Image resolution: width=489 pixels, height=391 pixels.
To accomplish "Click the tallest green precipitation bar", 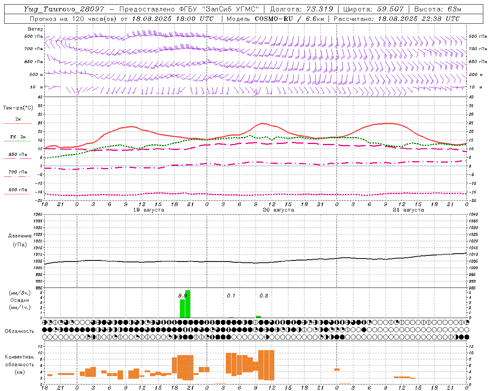I will [x=188, y=304].
